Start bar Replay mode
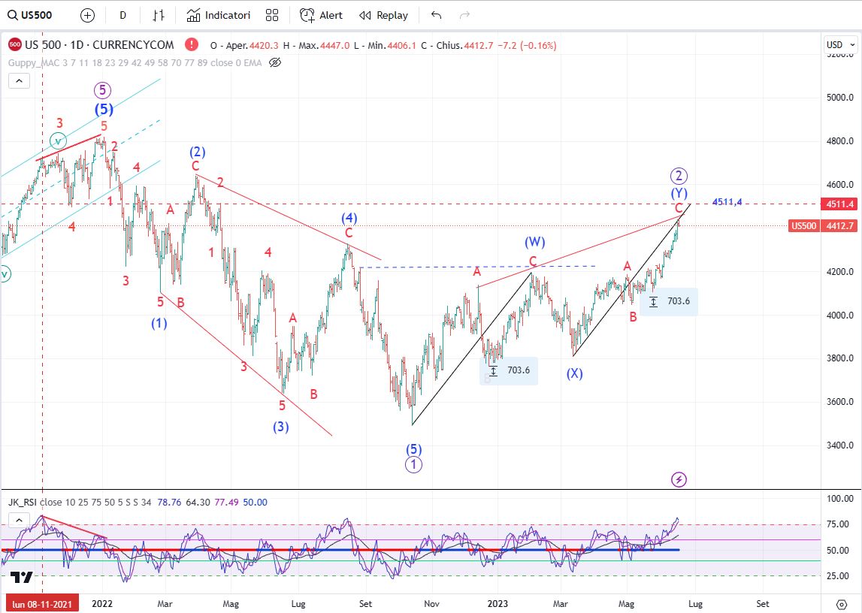 384,15
